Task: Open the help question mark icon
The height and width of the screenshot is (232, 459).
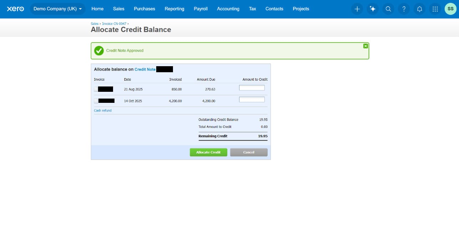Action: (404, 9)
